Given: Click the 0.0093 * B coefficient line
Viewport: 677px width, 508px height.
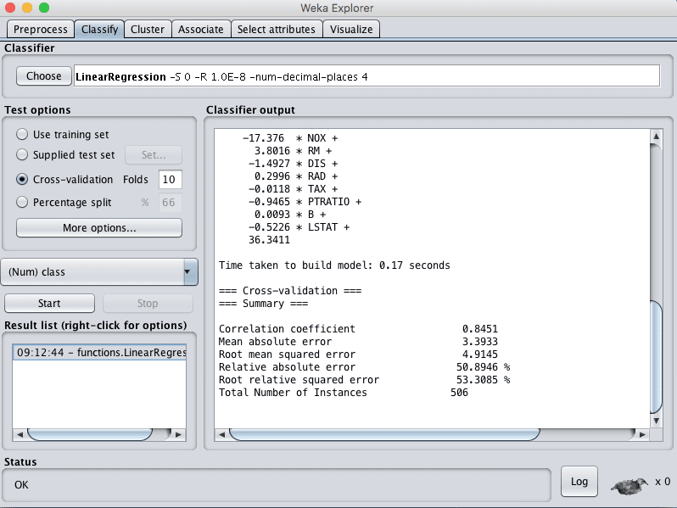Looking at the screenshot, I should [289, 215].
